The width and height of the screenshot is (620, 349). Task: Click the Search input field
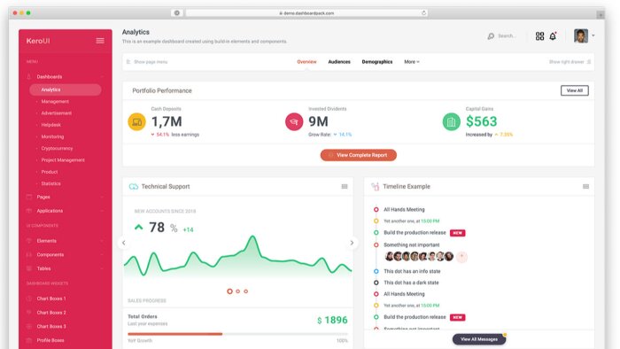pyautogui.click(x=508, y=36)
